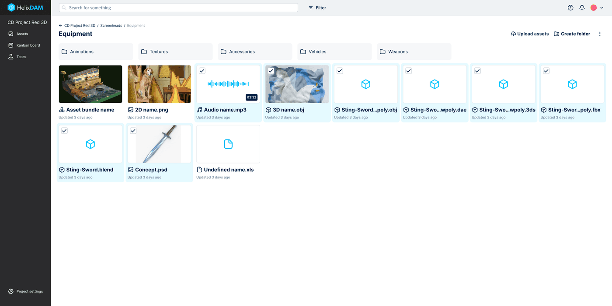Click the Animations folder icon
The width and height of the screenshot is (612, 306).
point(64,52)
